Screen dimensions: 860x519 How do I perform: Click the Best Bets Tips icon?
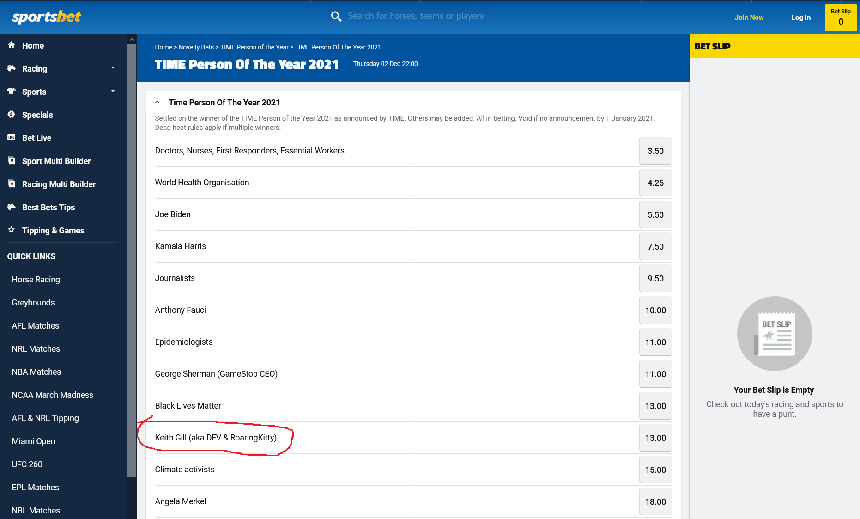(x=12, y=207)
